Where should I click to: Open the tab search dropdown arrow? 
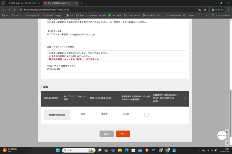(3, 3)
